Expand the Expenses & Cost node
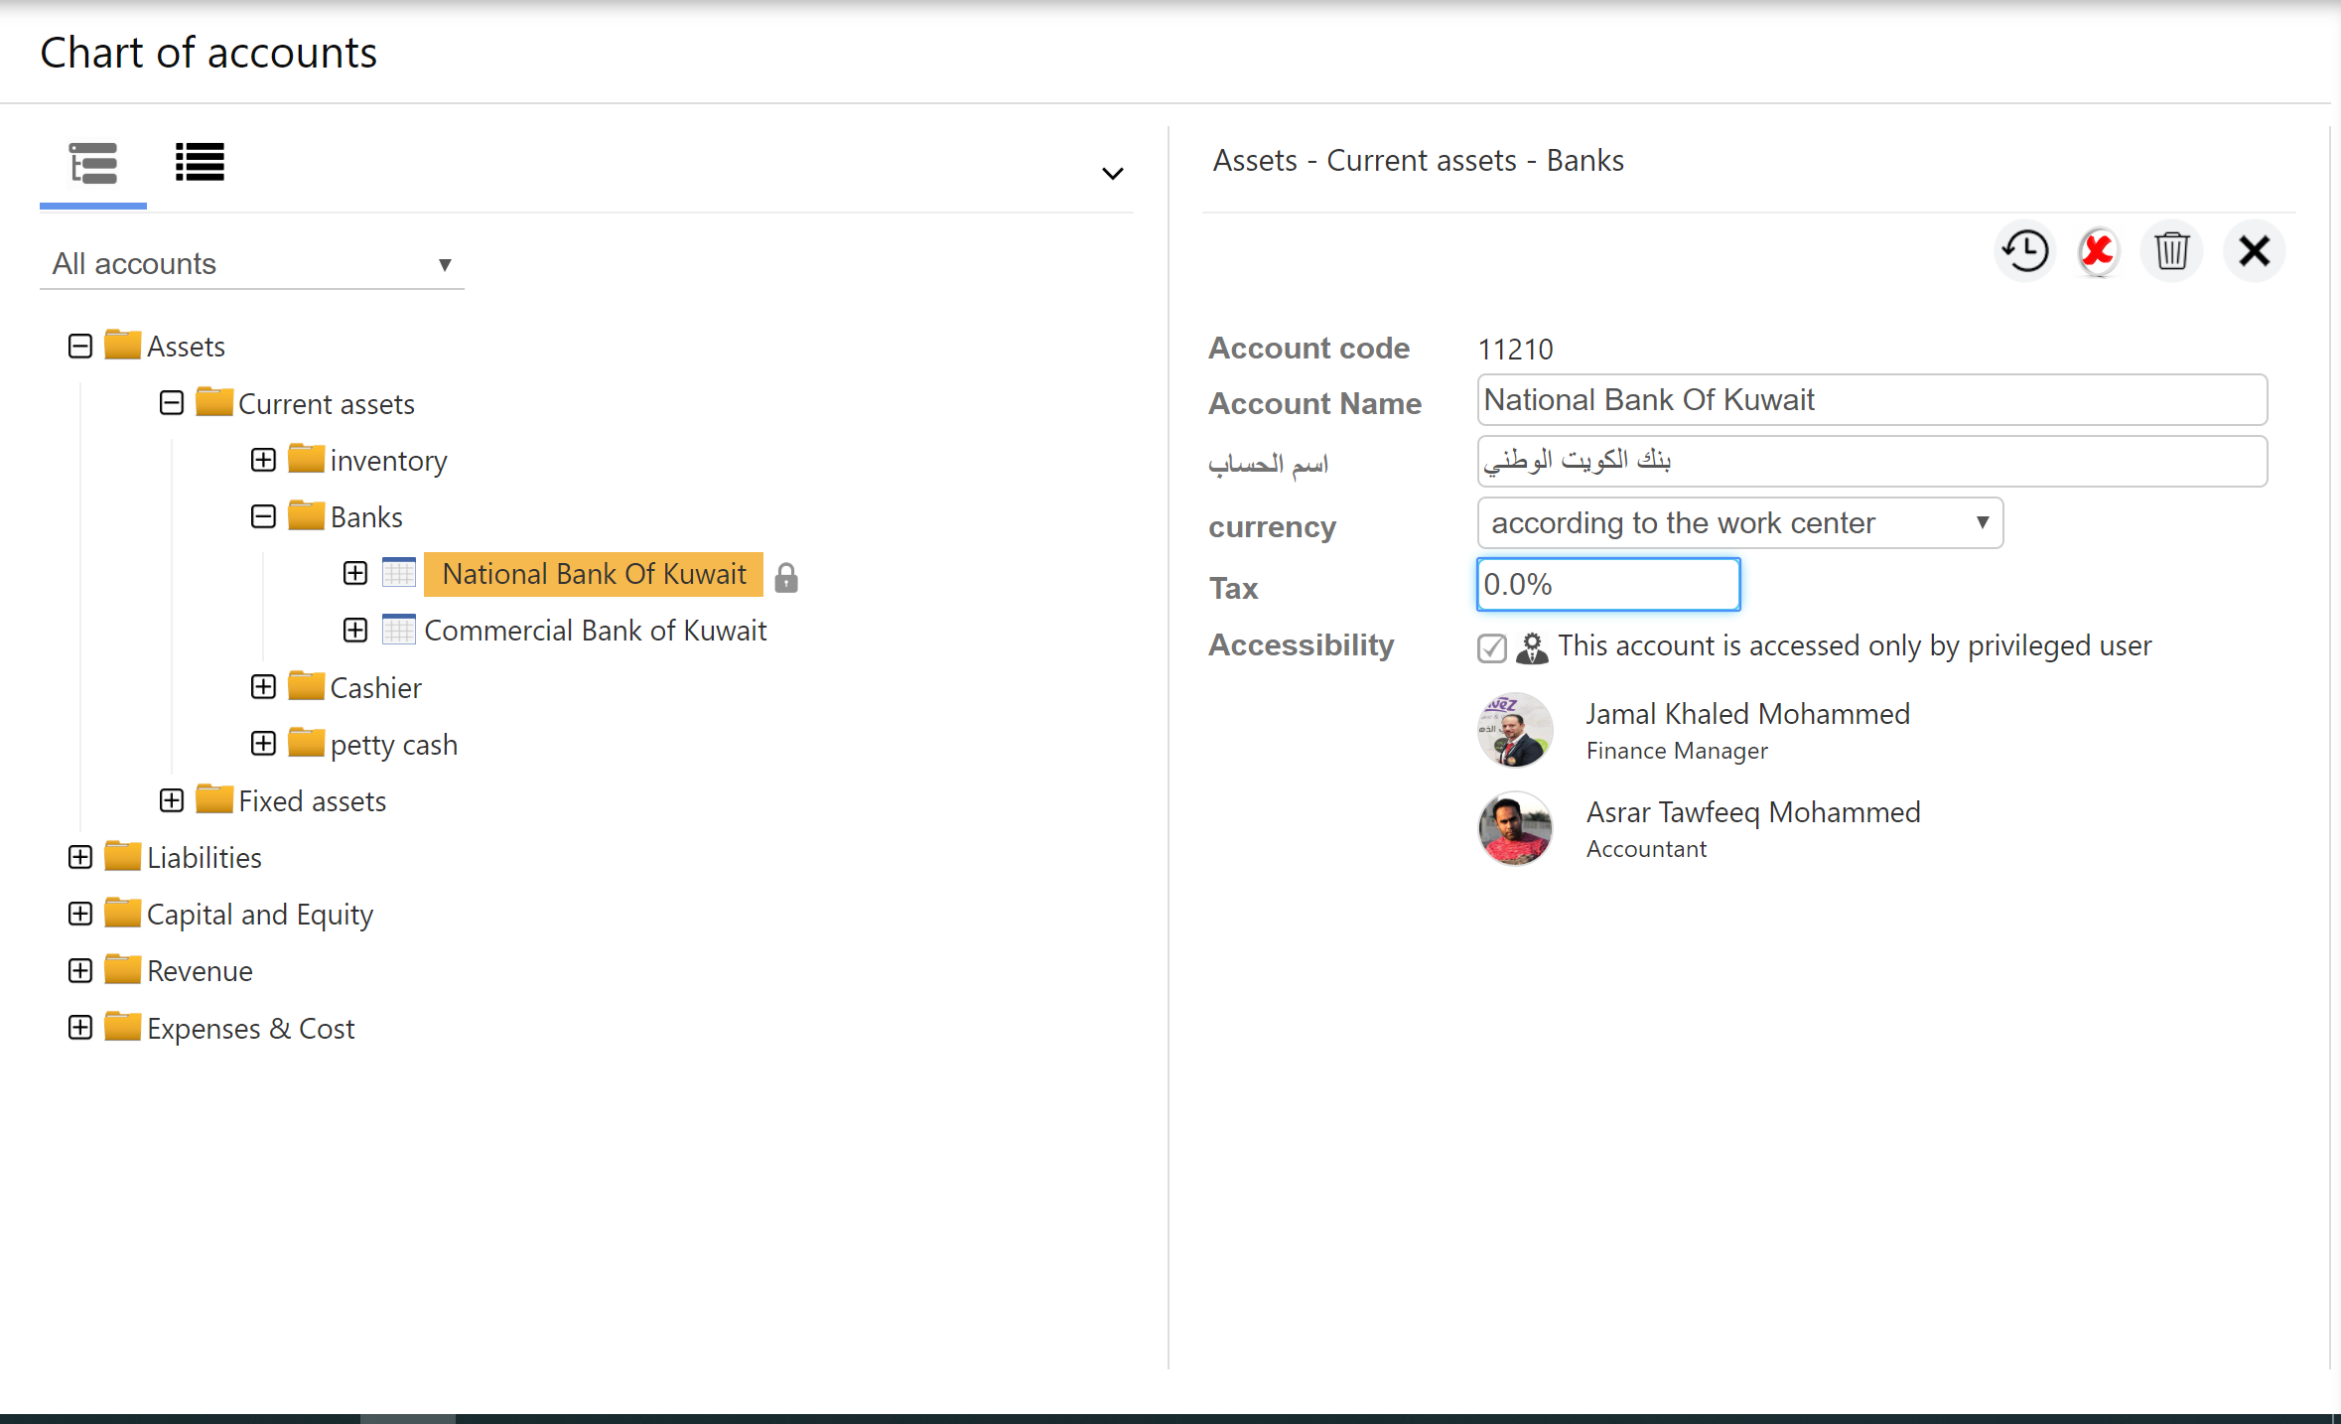 pyautogui.click(x=80, y=1028)
